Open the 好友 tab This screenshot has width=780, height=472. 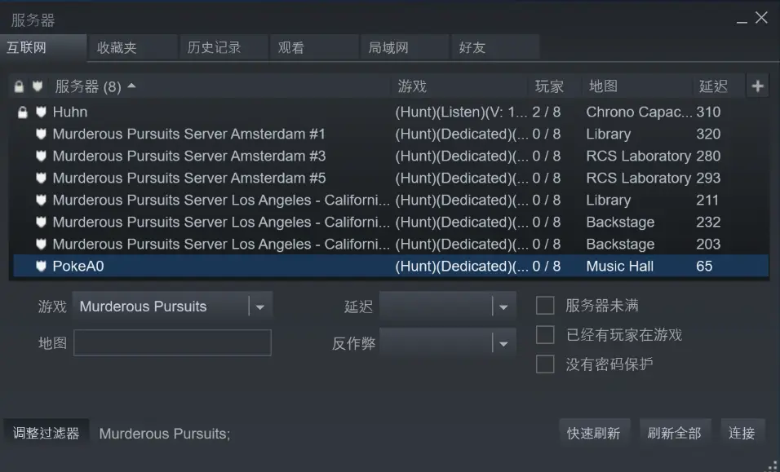click(x=495, y=48)
